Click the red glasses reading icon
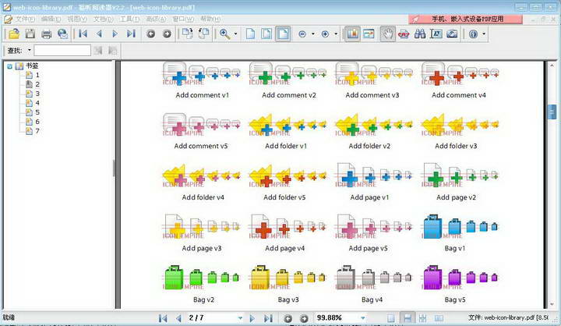561x326 pixels. pos(404,34)
